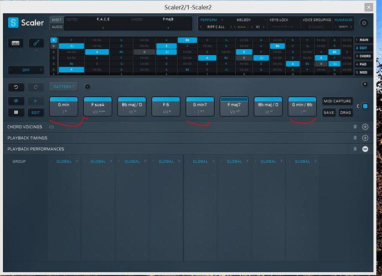Toggle VOICE GROUPING option
382x276 pixels.
pyautogui.click(x=317, y=20)
